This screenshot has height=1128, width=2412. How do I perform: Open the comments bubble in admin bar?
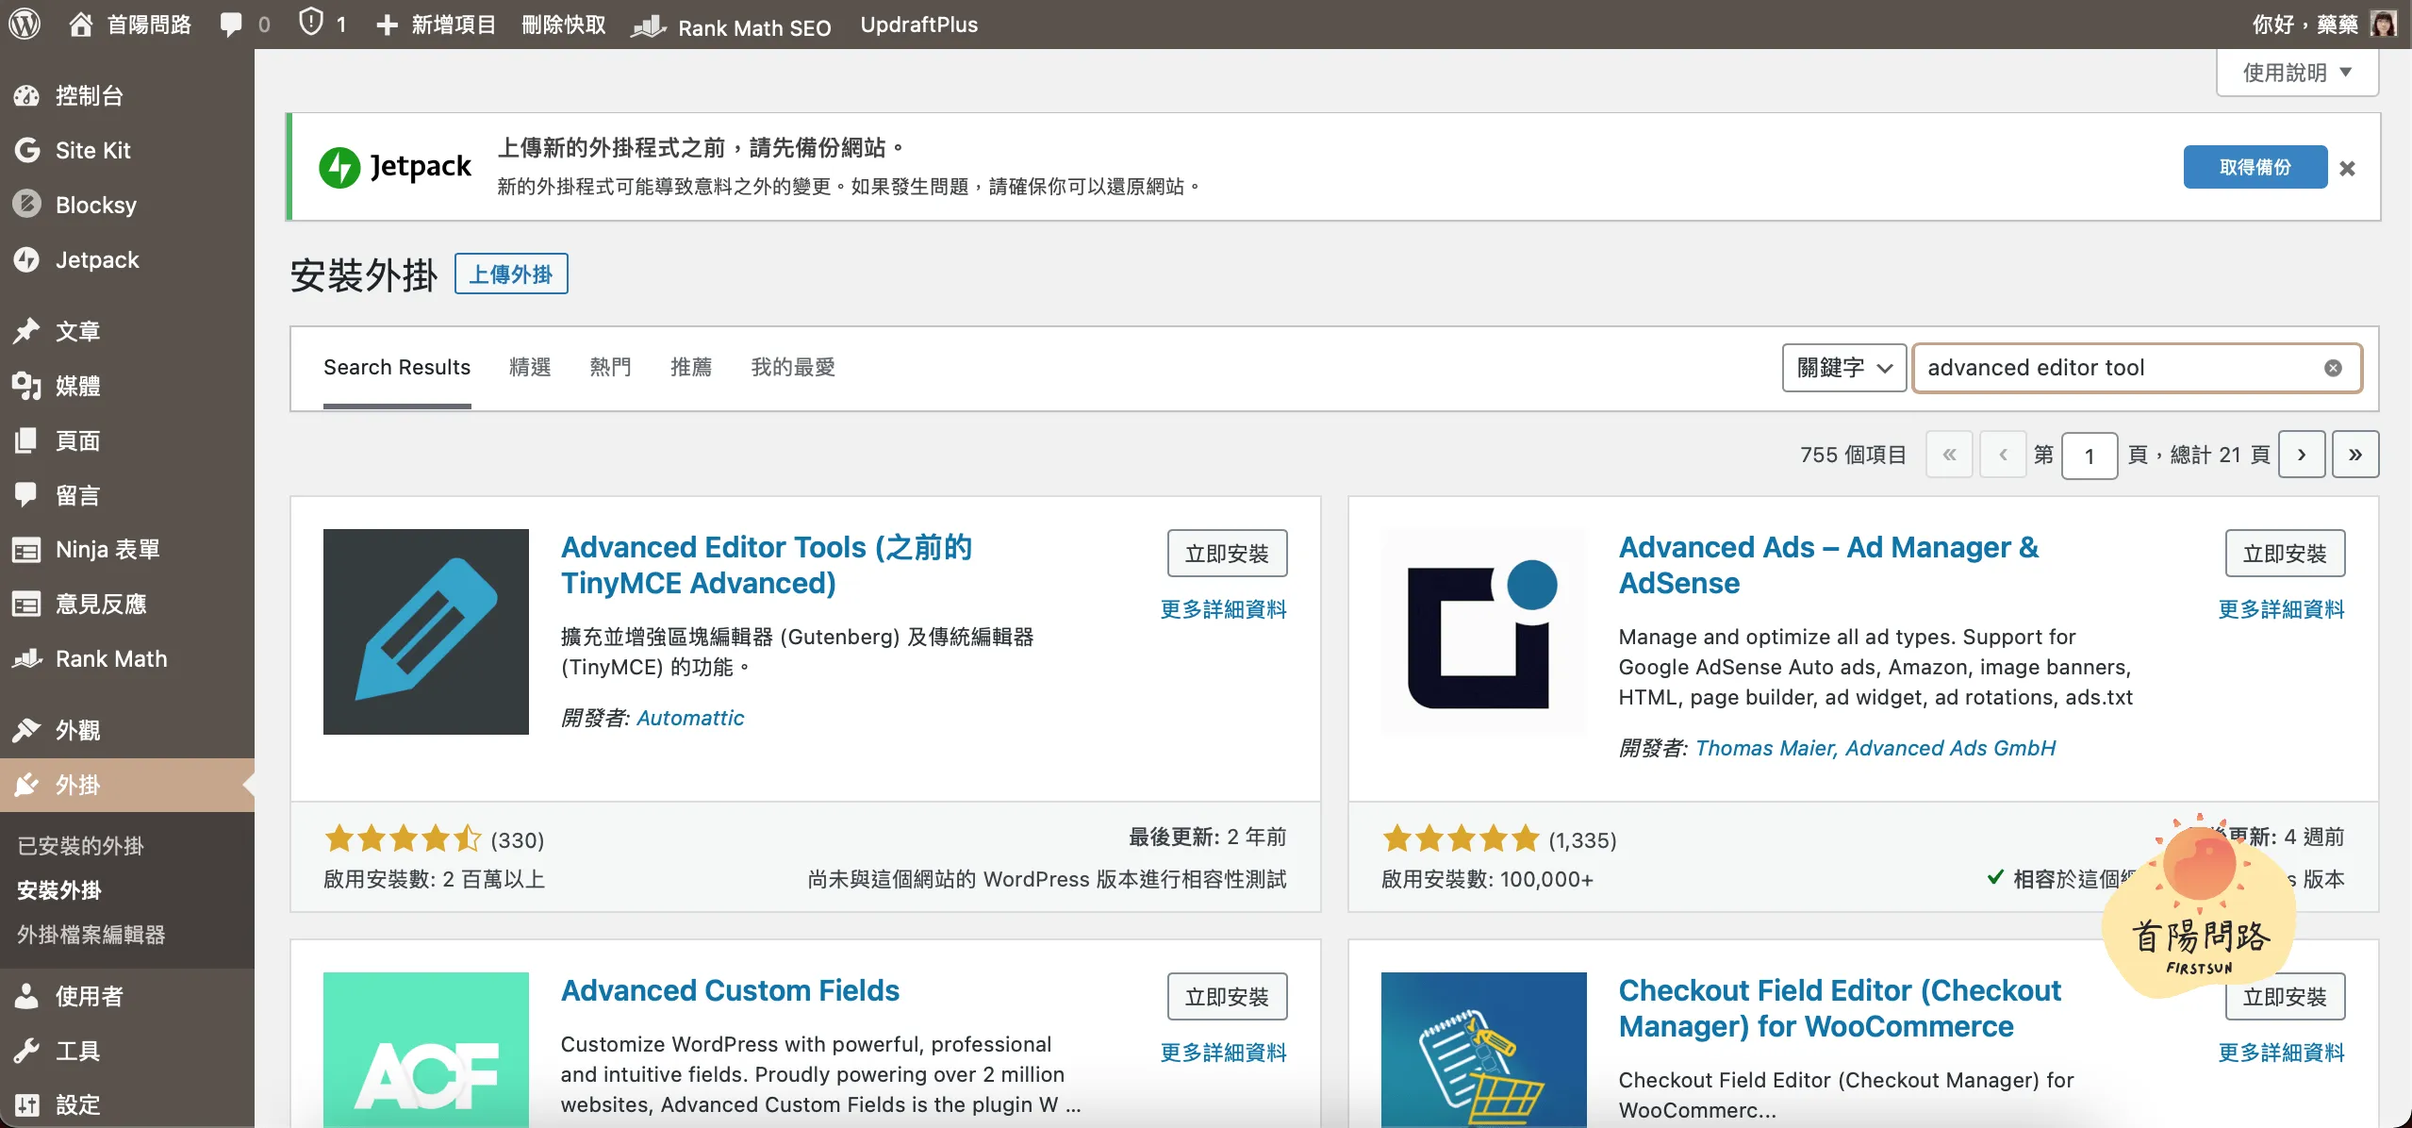click(x=231, y=24)
